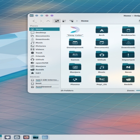Switch to Icons view mode
The image size is (140, 140).
[x=57, y=21]
